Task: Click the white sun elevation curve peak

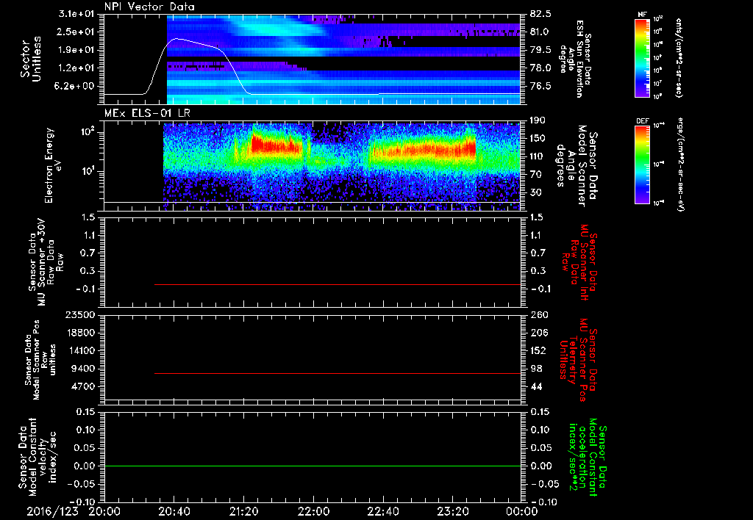Action: pyautogui.click(x=176, y=38)
